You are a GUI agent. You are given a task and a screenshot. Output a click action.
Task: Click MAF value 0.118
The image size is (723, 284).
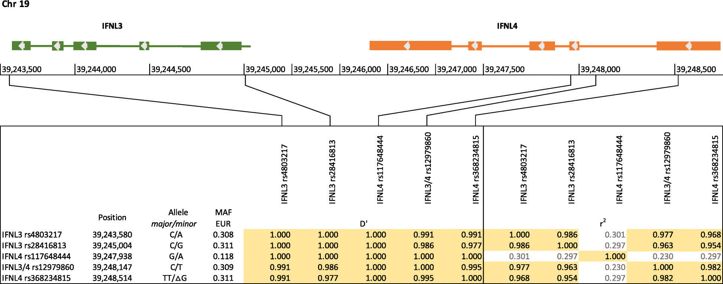(x=223, y=256)
